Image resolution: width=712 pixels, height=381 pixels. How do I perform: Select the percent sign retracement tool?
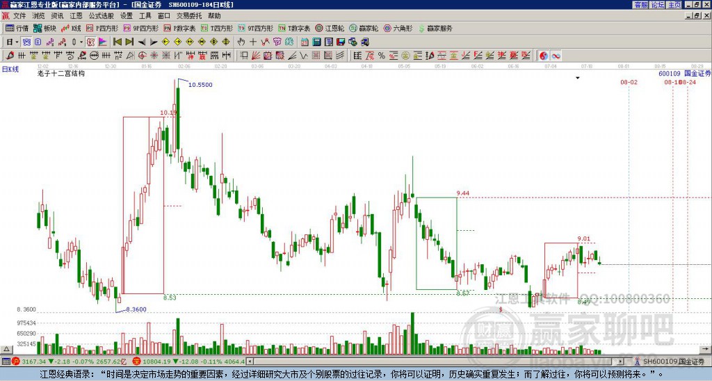tap(382, 56)
